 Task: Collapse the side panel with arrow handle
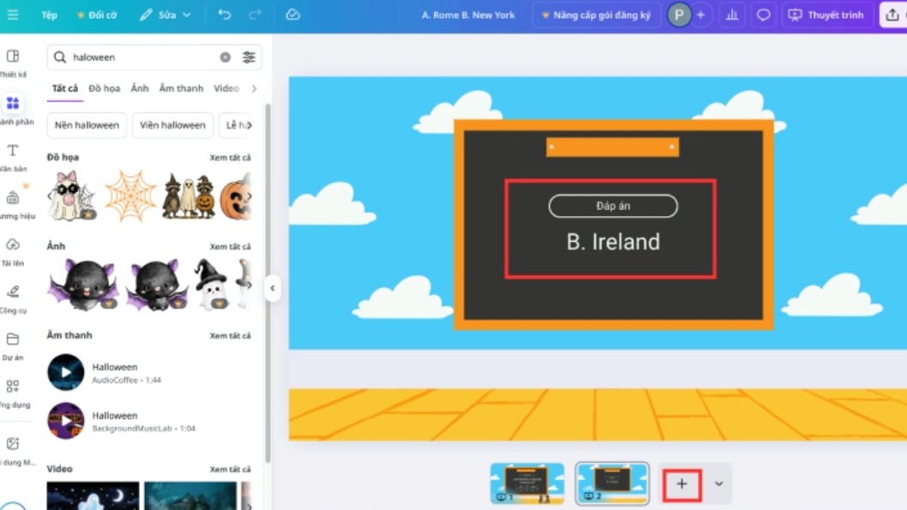click(x=272, y=288)
